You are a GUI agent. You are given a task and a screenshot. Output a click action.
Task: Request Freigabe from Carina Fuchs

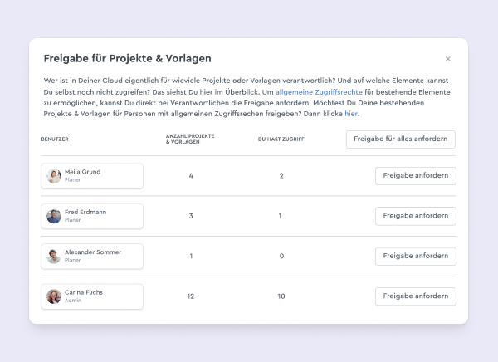(x=416, y=296)
